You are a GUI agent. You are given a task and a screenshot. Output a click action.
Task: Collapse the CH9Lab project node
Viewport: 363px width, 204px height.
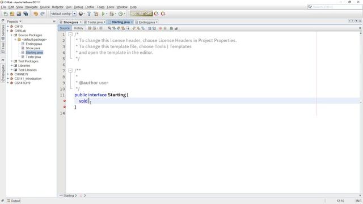point(8,31)
